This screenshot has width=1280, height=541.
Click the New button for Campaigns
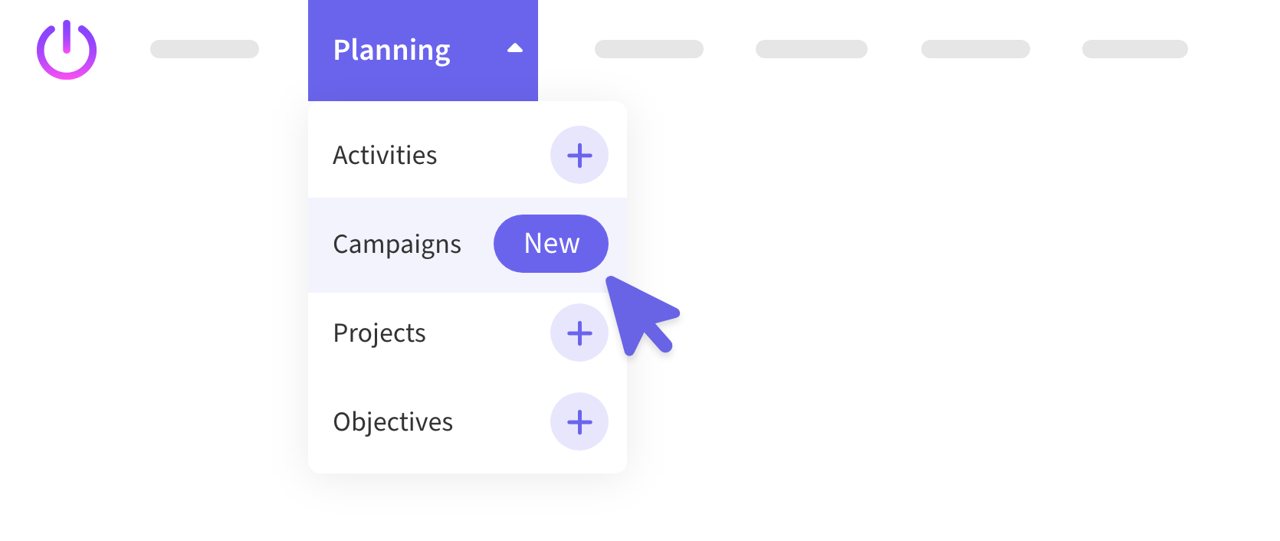551,244
